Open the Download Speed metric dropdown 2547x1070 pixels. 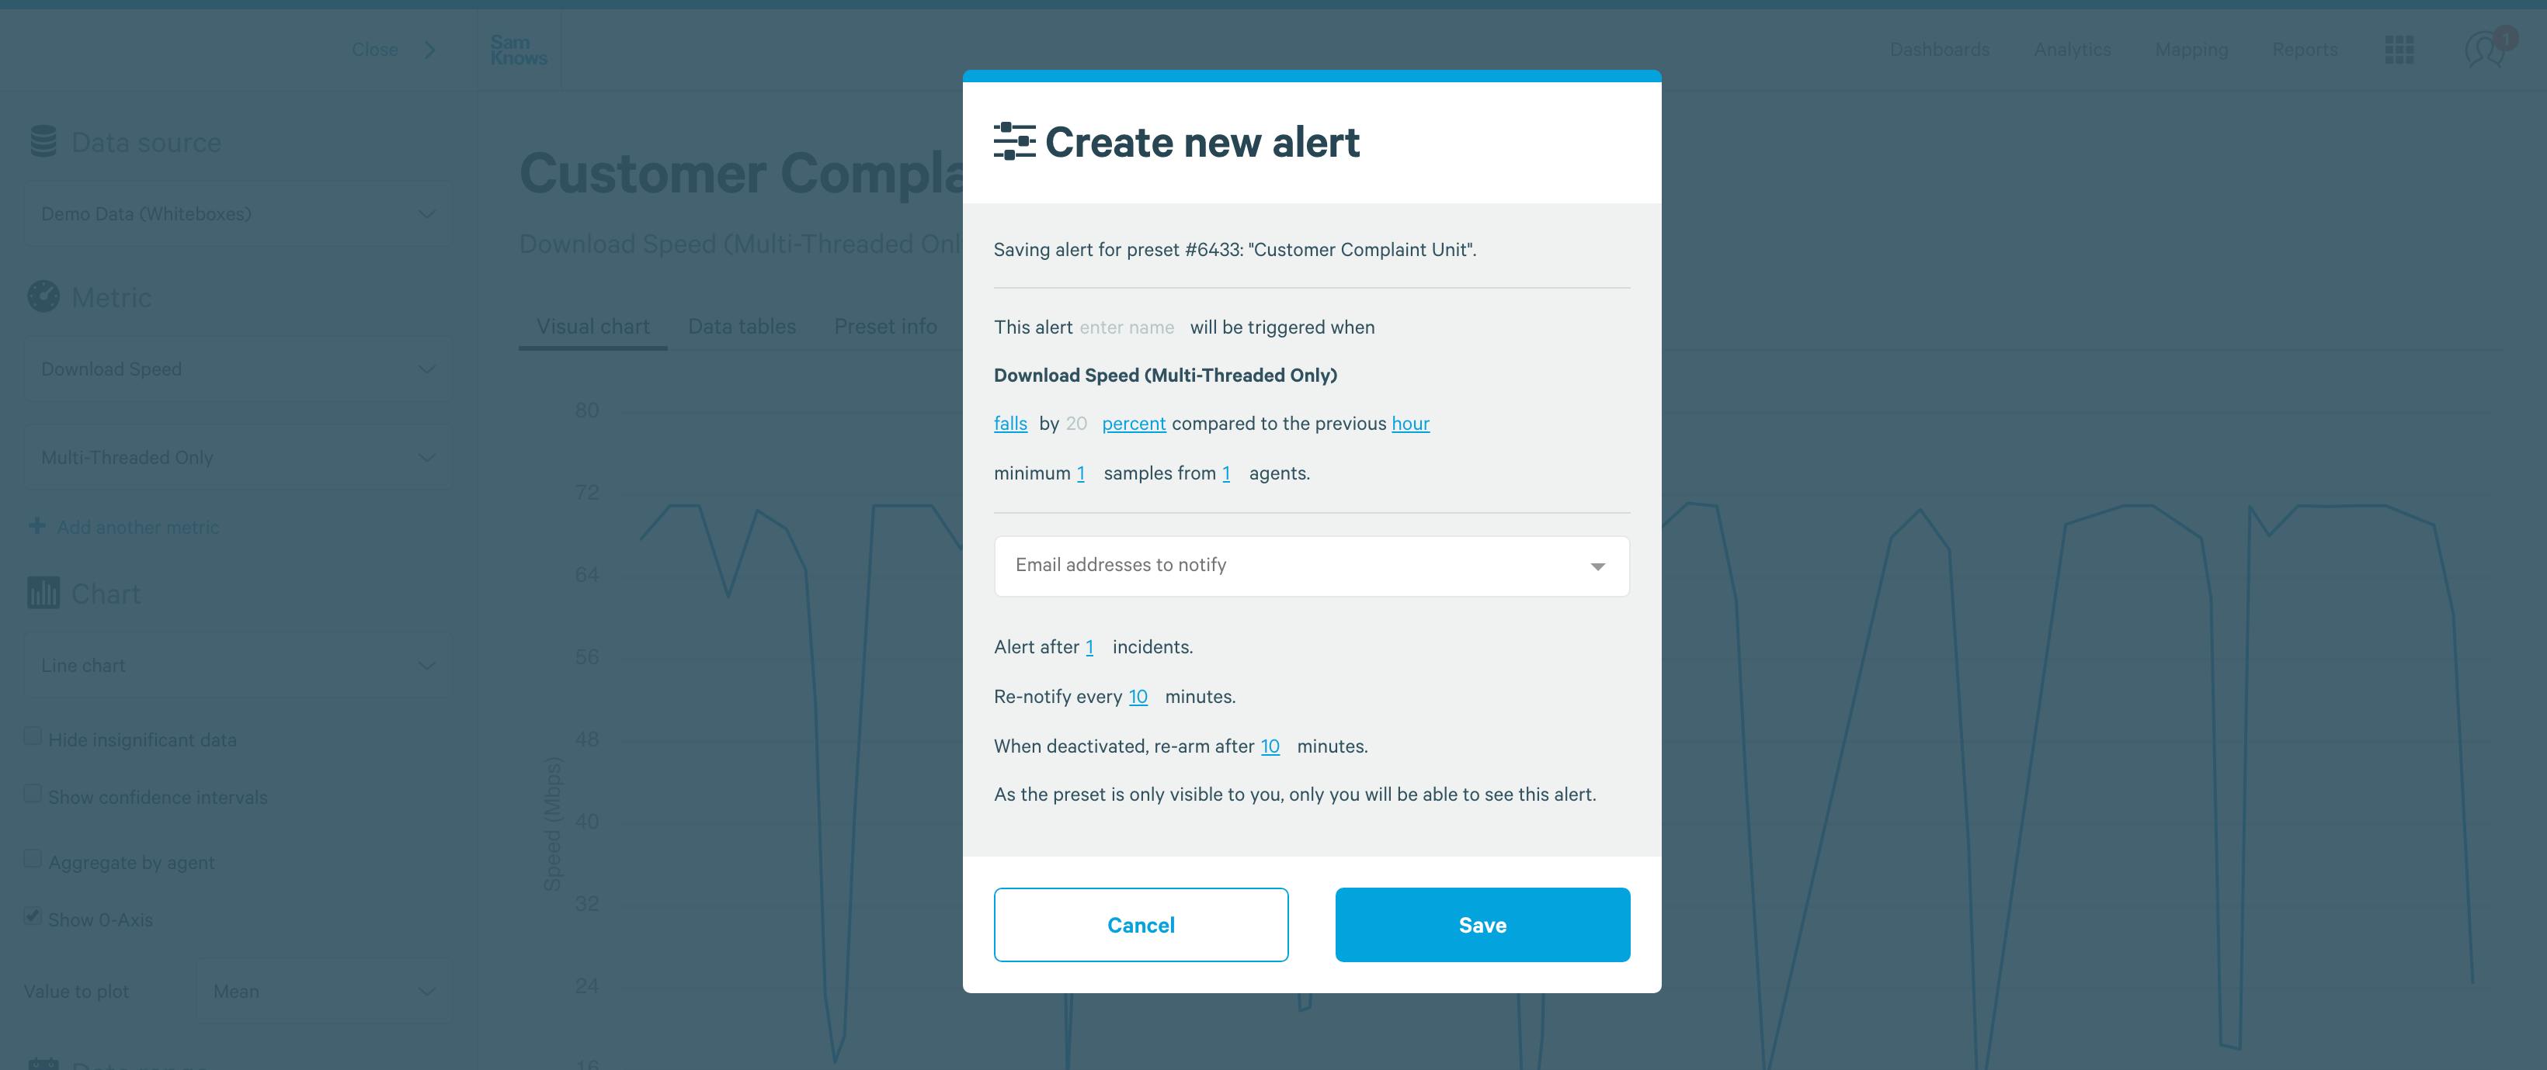[x=238, y=369]
